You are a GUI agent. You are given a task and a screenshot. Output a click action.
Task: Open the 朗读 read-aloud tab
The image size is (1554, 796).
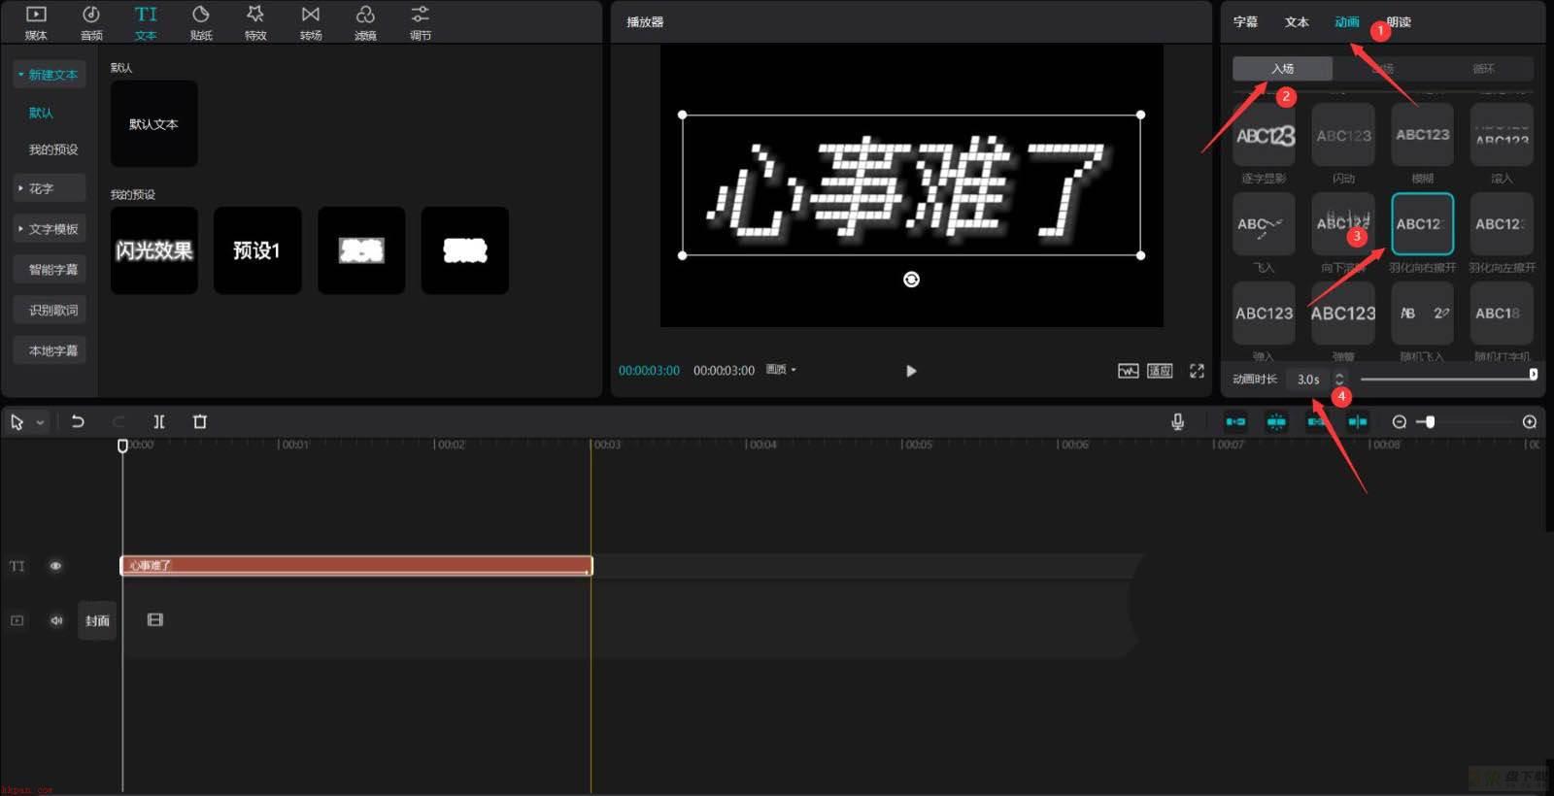pos(1399,21)
